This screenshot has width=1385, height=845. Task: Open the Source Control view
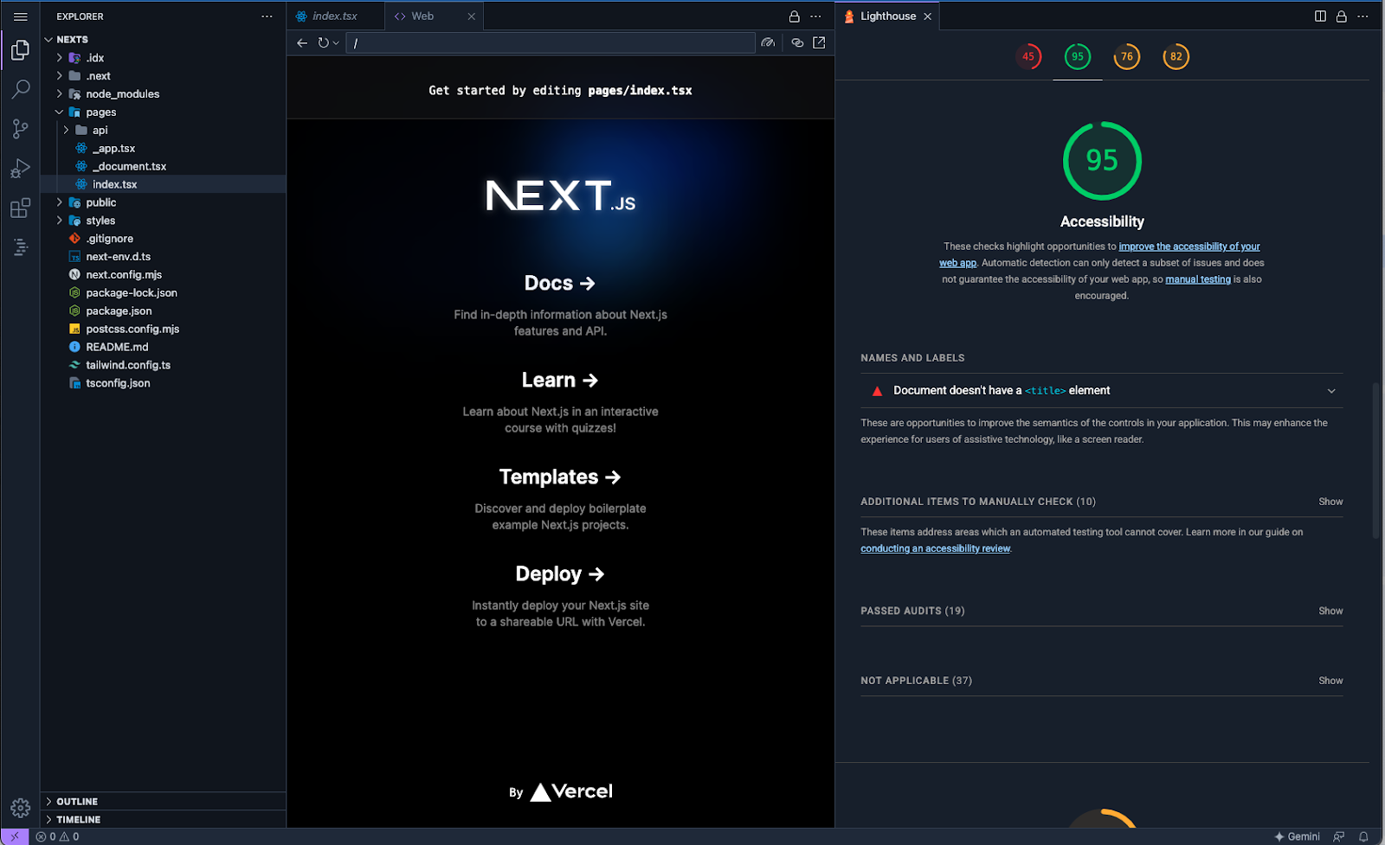click(x=21, y=129)
